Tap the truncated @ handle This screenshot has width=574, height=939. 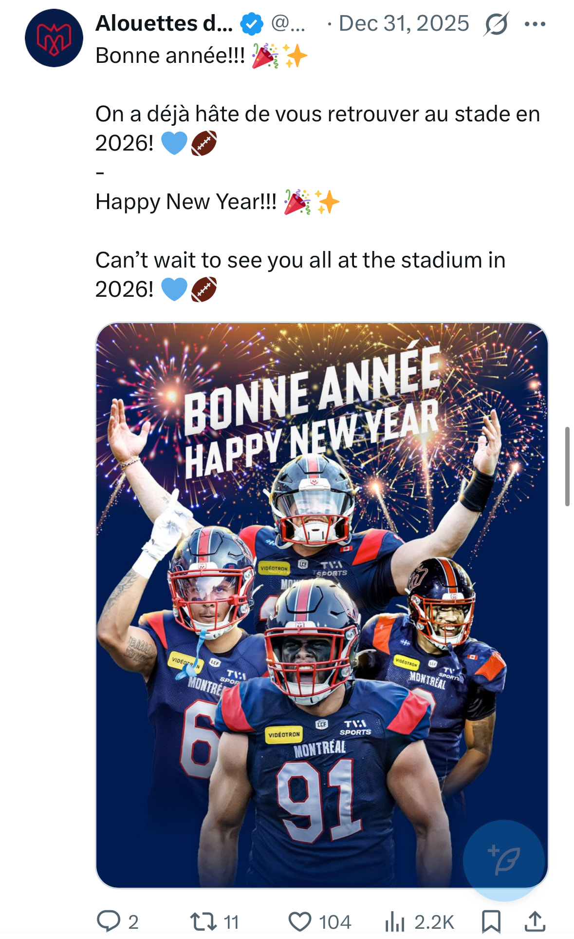click(x=288, y=23)
